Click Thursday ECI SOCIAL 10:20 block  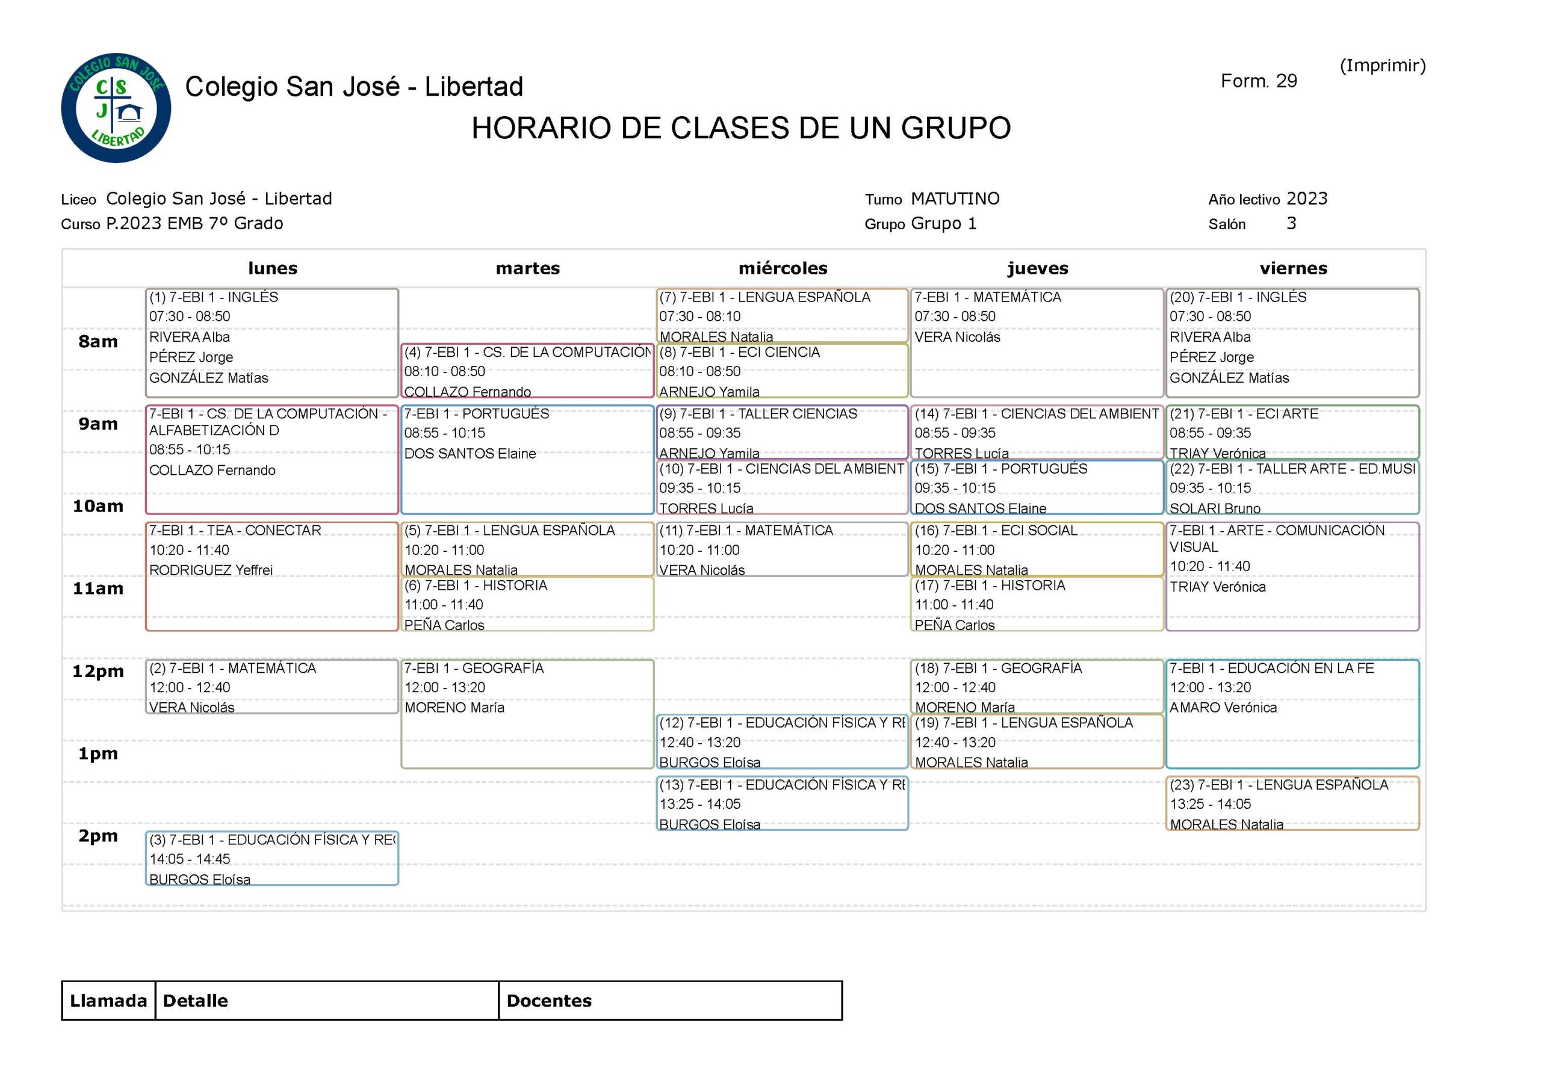coord(1037,549)
